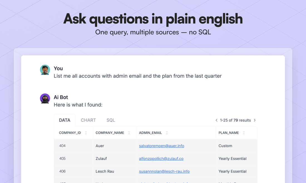Click the COMPANY_NAME column header
The image size is (306, 183).
point(110,133)
